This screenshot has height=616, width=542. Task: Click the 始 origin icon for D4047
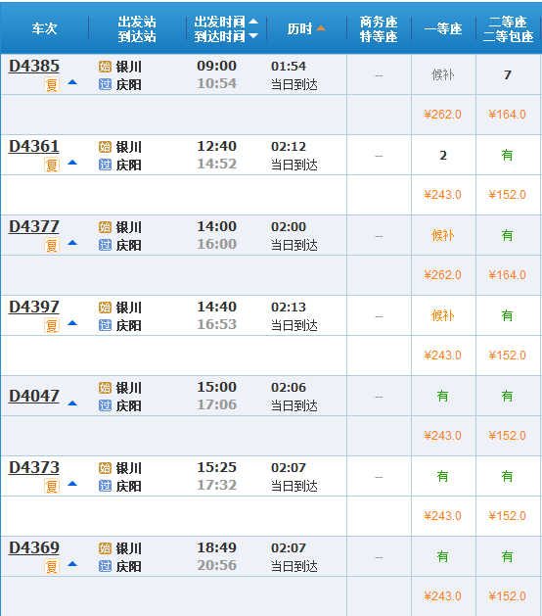(x=105, y=388)
